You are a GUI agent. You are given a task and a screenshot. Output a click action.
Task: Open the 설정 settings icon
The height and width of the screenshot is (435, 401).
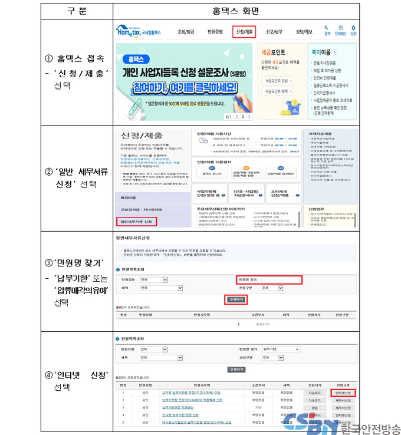[x=353, y=30]
